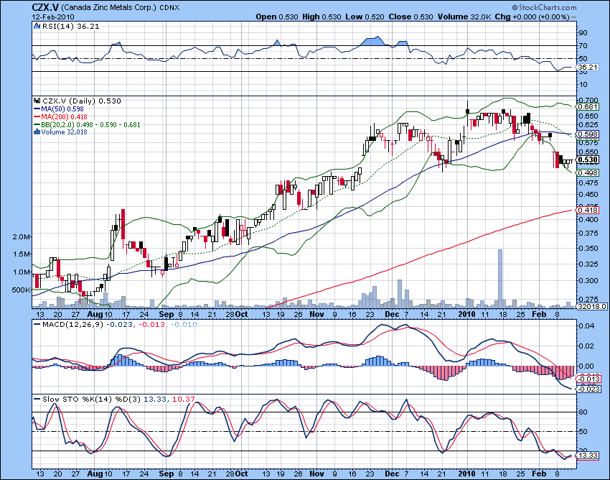Click the volume bars icon in the legend
Screen dimensions: 610x480
pyautogui.click(x=37, y=132)
